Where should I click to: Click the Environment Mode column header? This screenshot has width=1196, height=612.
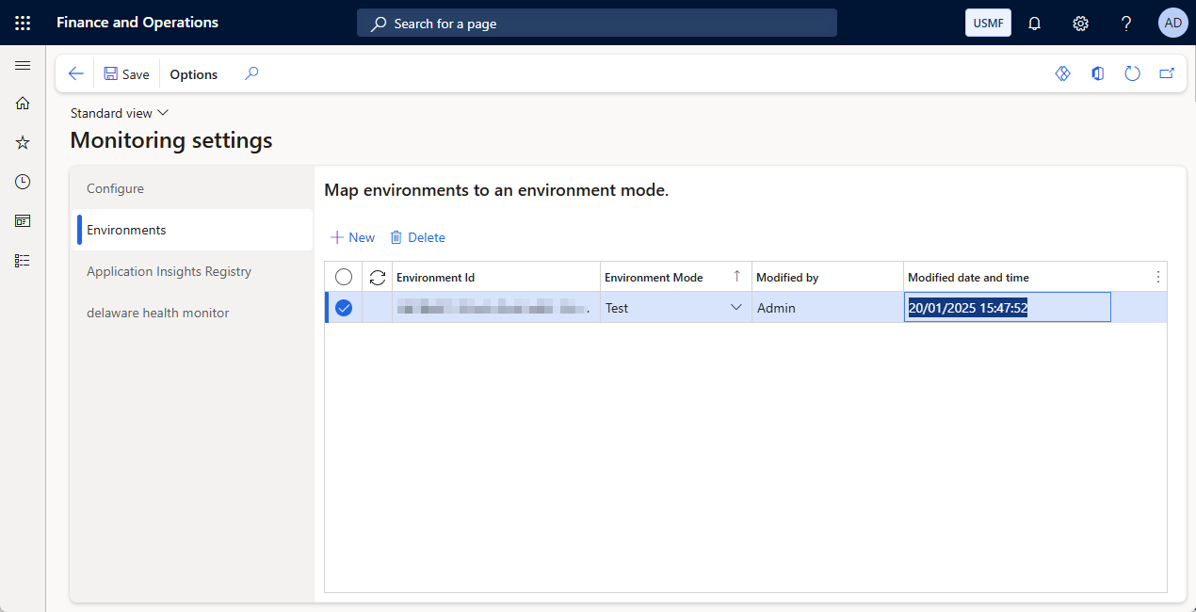(x=675, y=278)
